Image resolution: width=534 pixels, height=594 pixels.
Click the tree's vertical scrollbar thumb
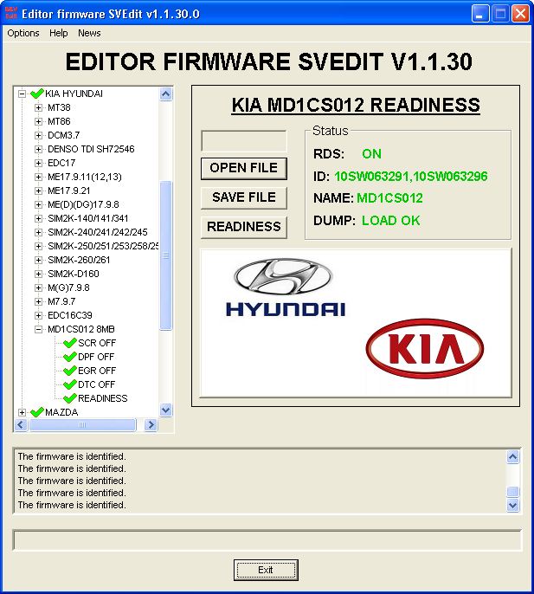pos(166,255)
